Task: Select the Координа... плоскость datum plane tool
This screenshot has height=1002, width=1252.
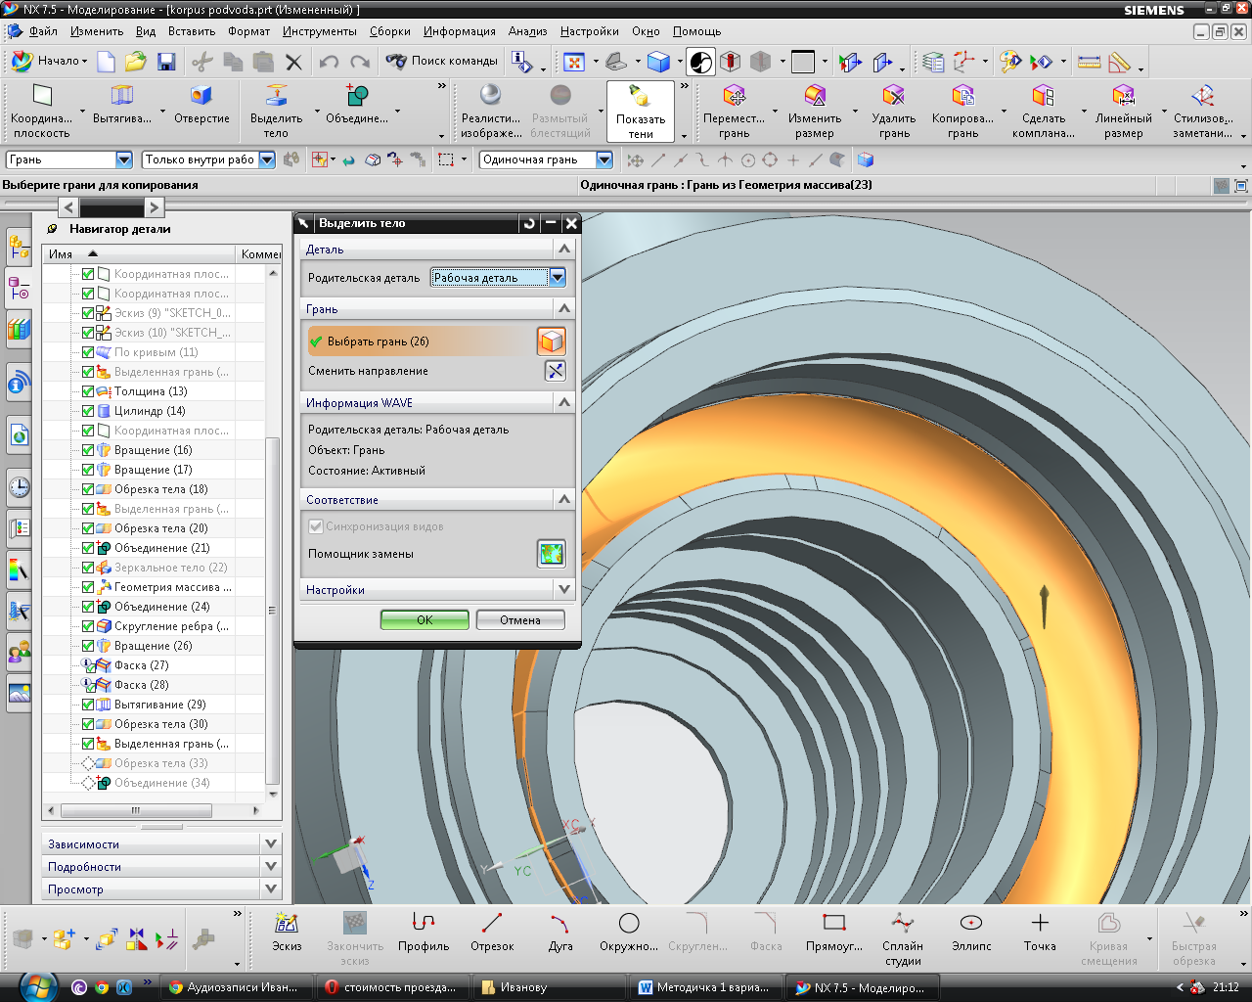Action: [41, 110]
